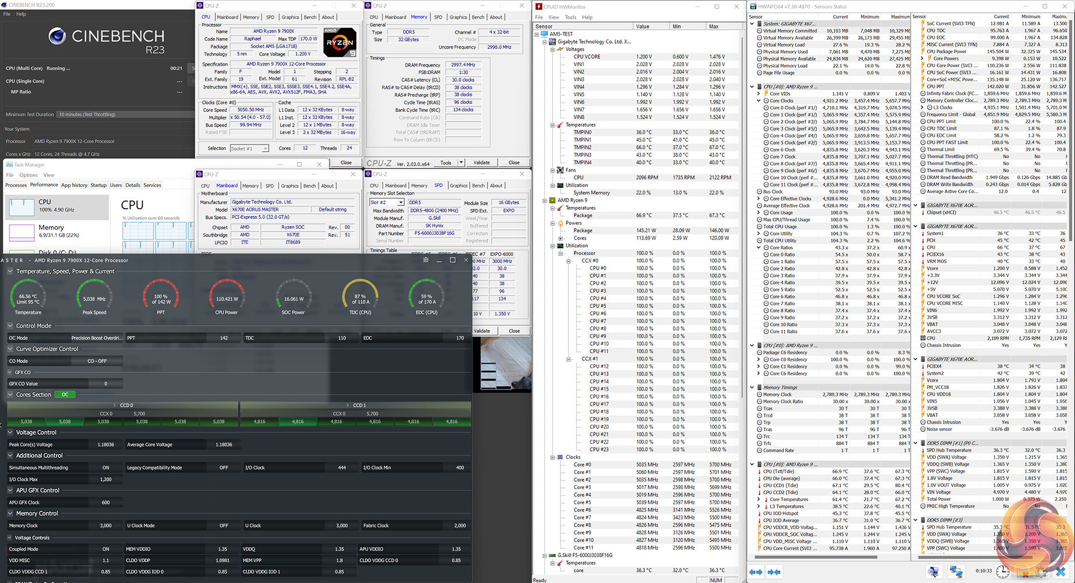Click HWiNFO clock reset timer icon
Viewport: 1075px width, 583px height.
click(x=1002, y=572)
